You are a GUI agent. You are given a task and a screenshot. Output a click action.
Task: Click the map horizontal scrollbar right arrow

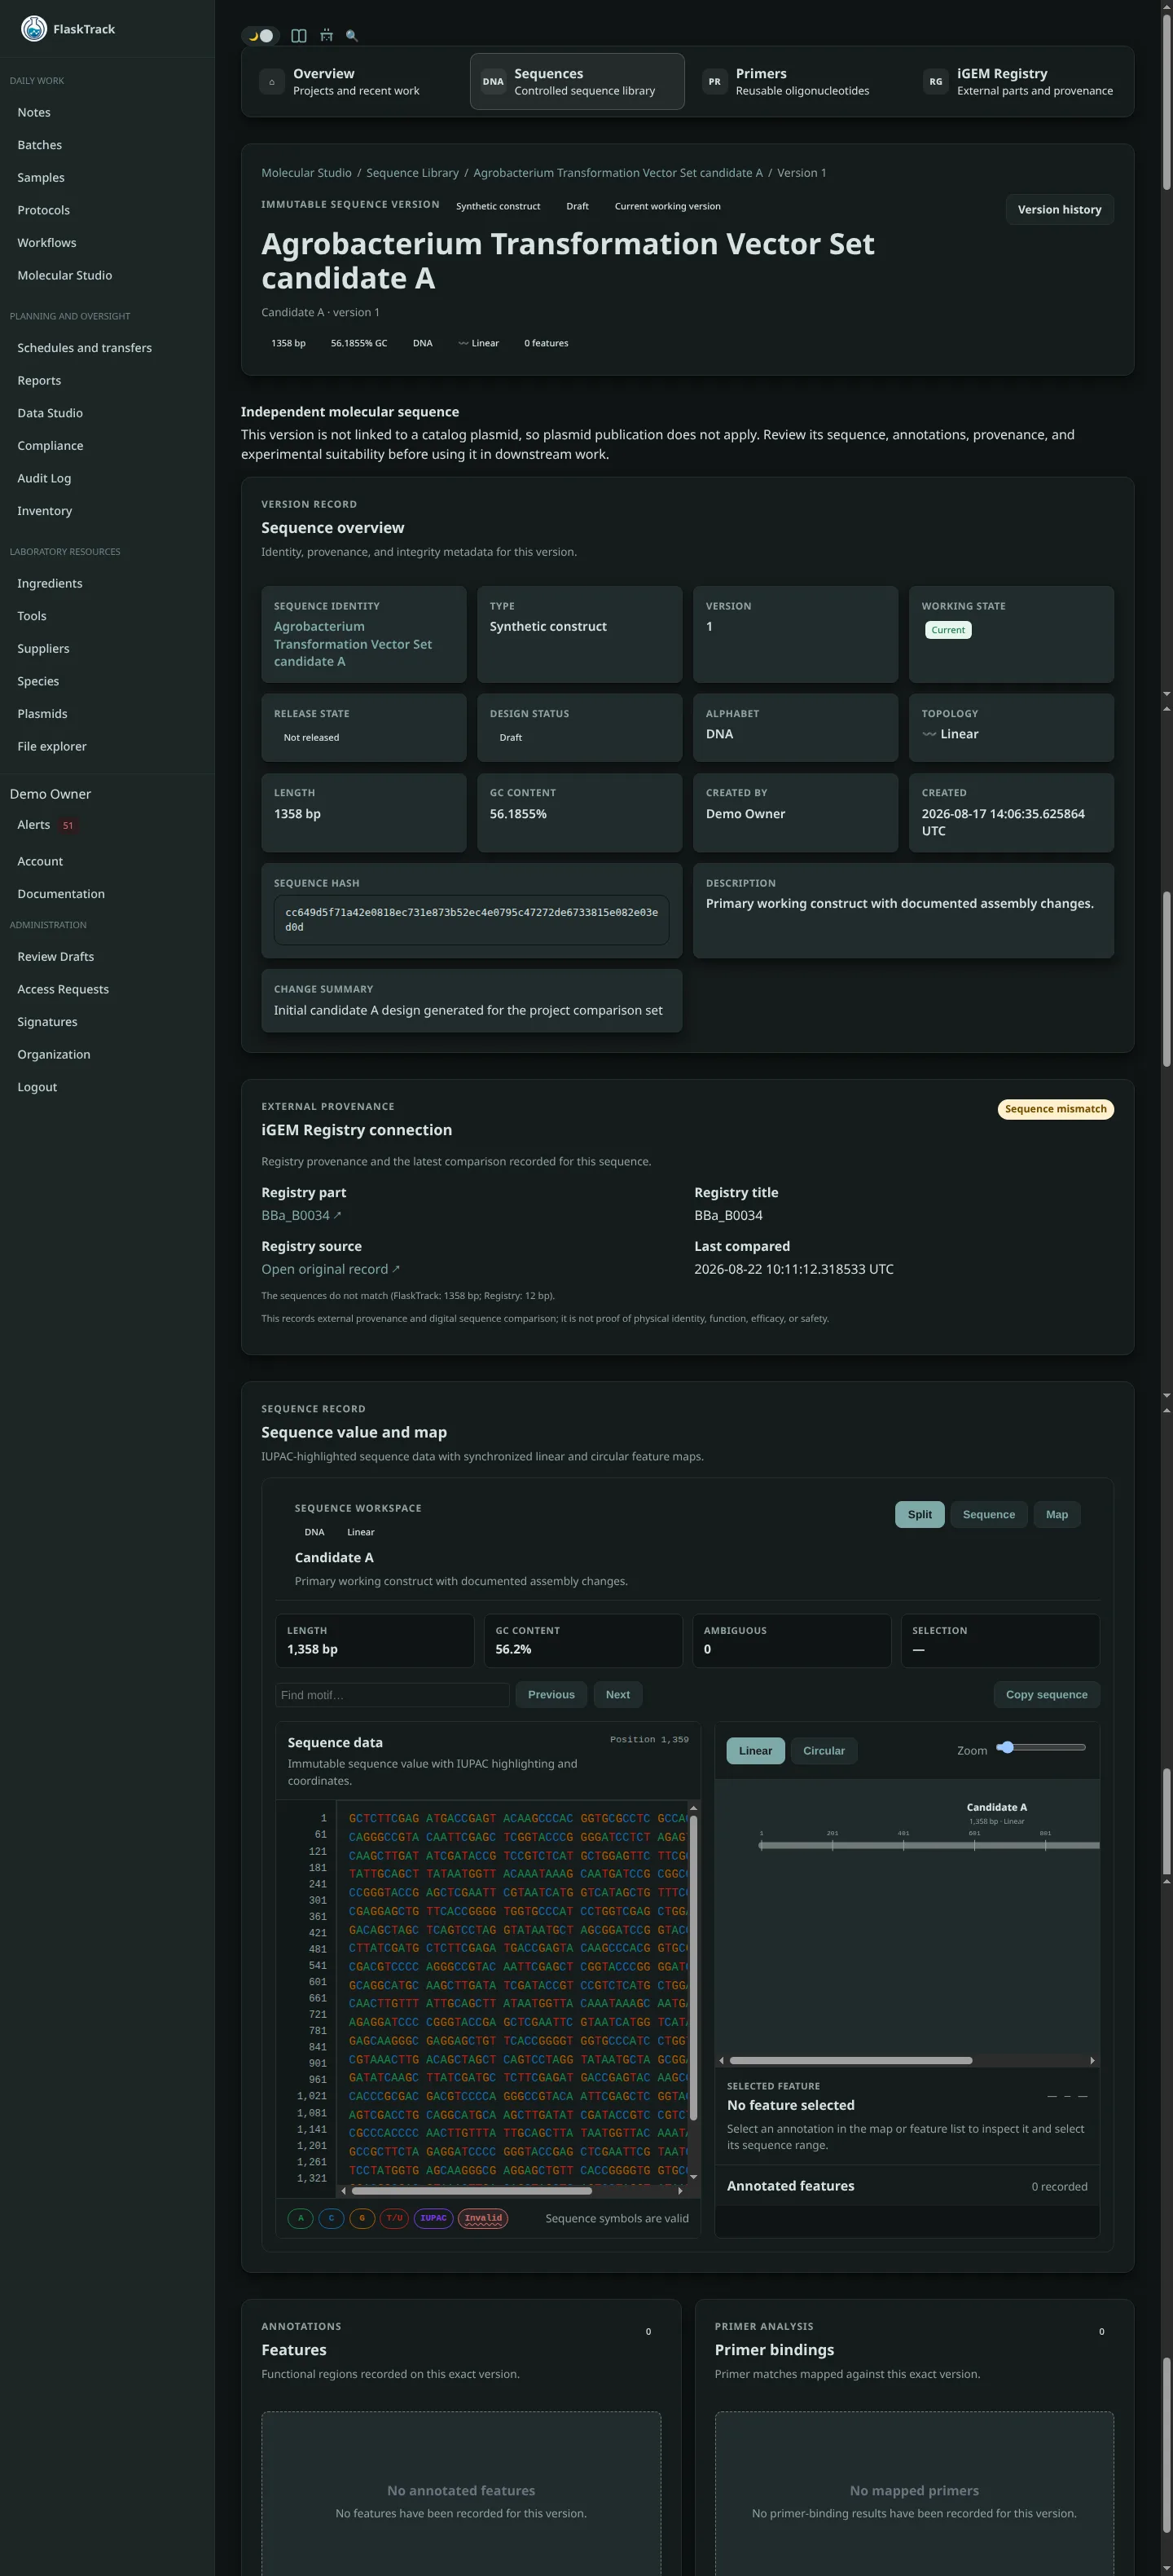(x=1092, y=2061)
